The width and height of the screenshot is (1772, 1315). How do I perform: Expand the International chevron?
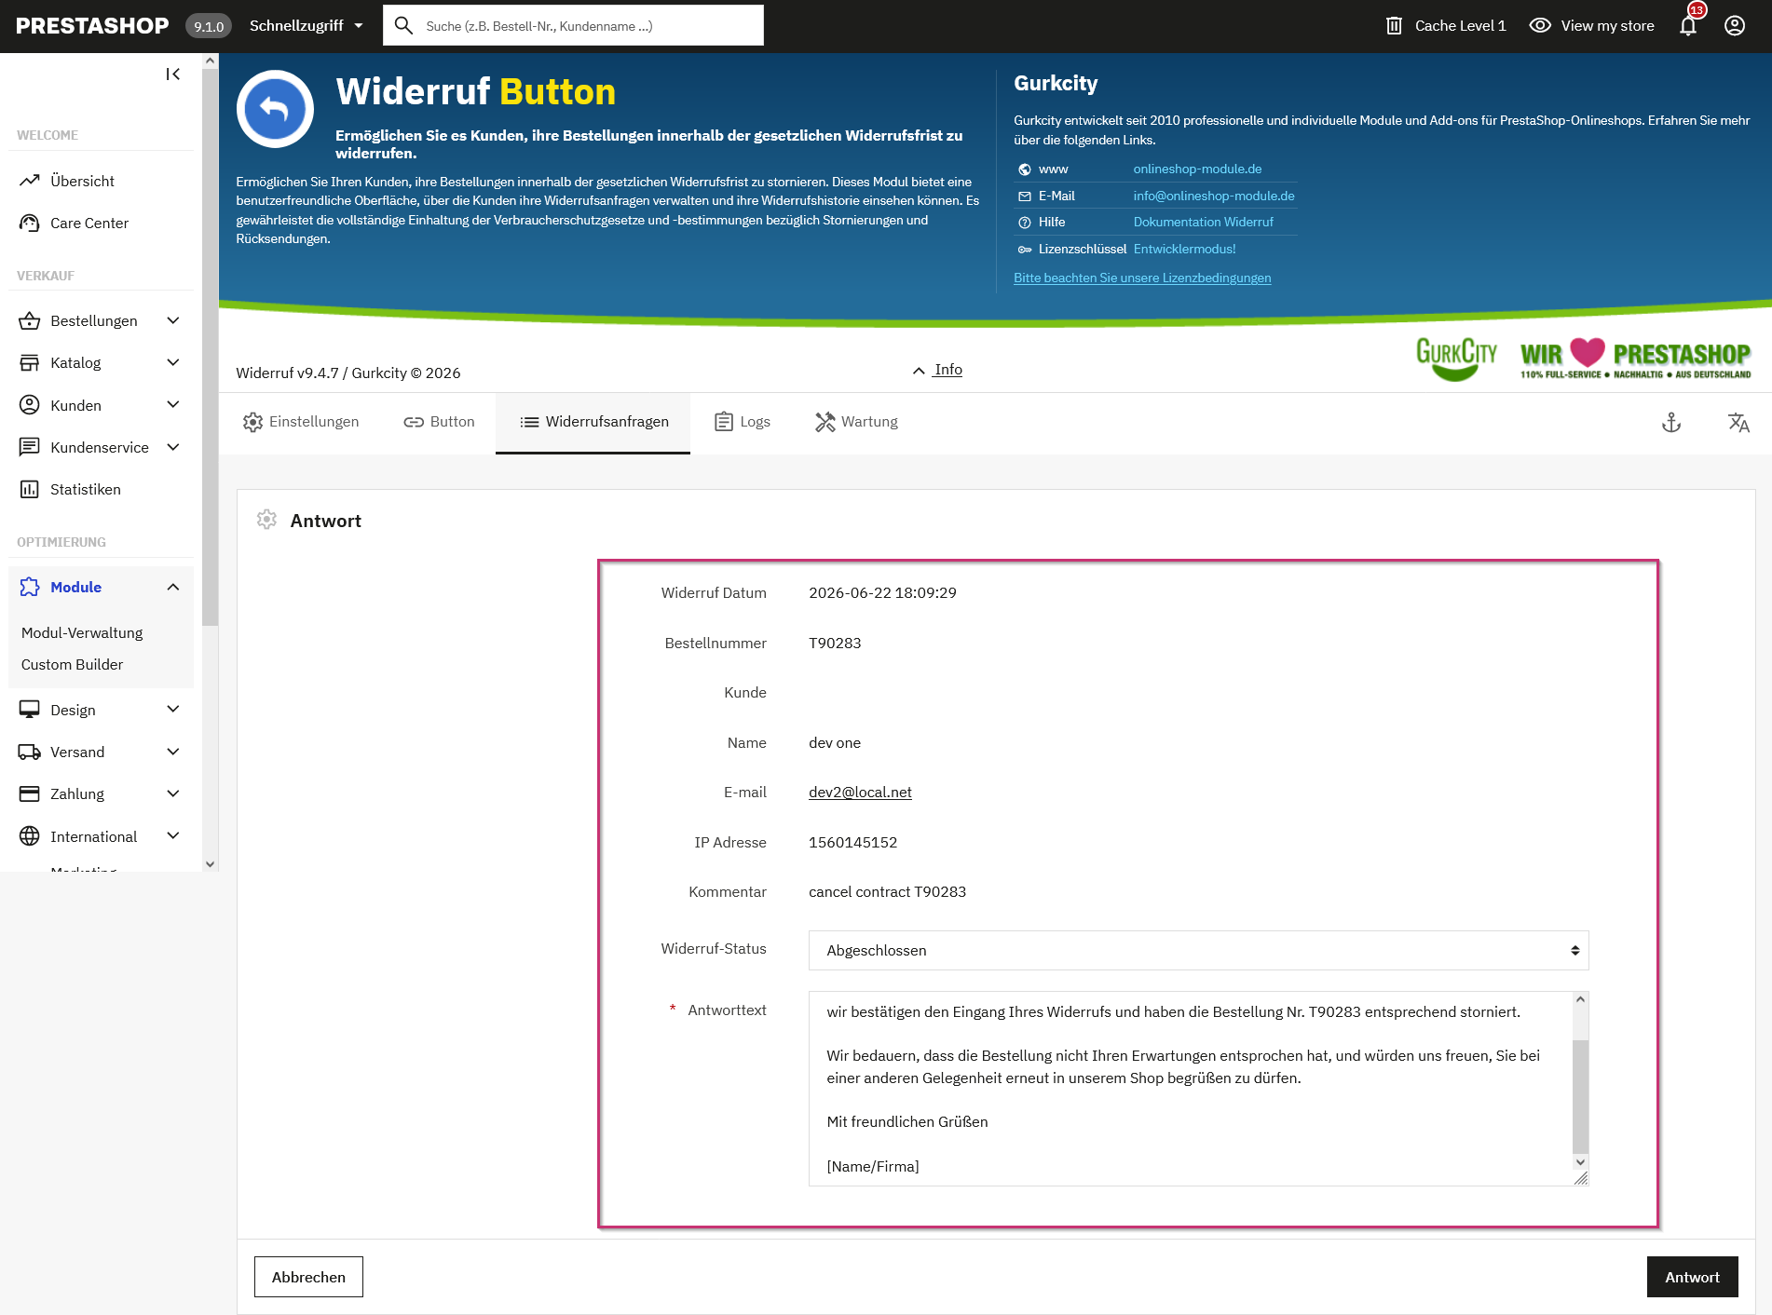point(173,836)
